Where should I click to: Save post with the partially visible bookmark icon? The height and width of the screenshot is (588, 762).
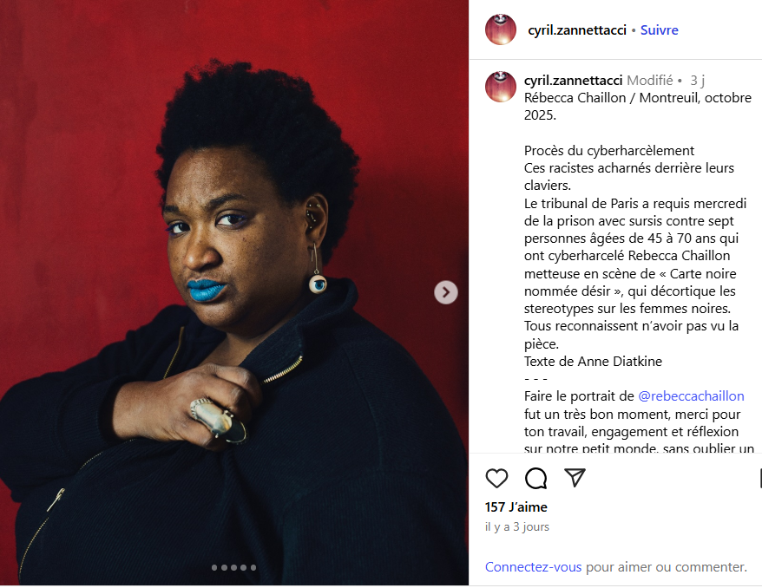pos(760,478)
